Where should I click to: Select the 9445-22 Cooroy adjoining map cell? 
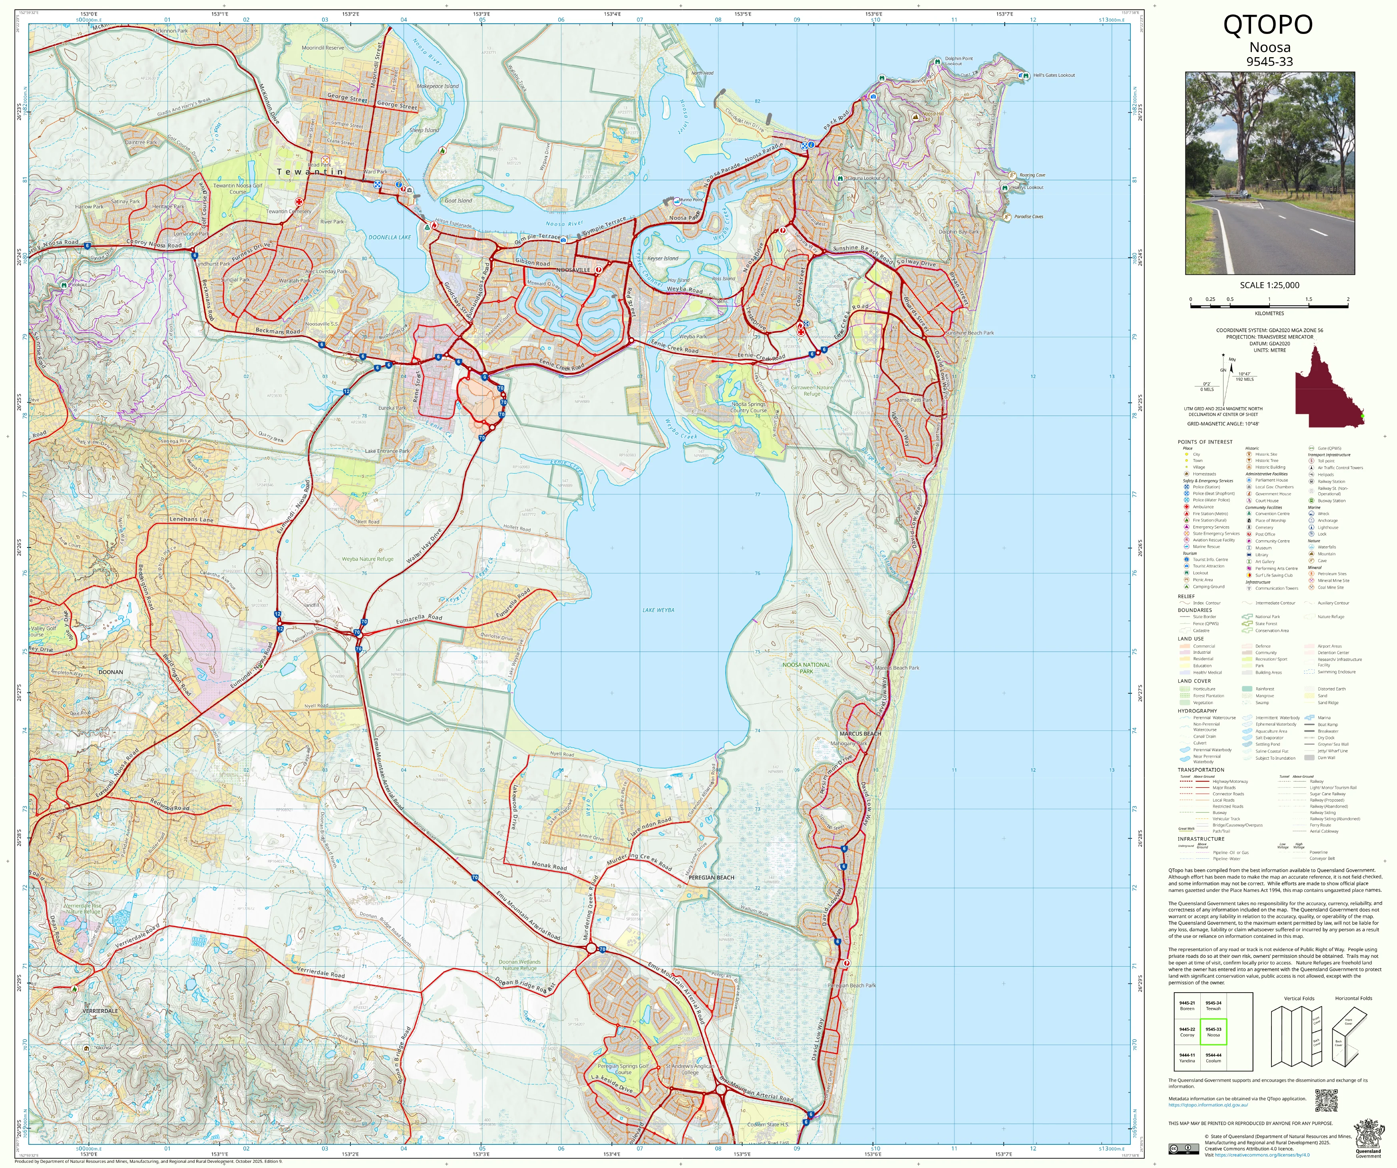point(1187,1032)
